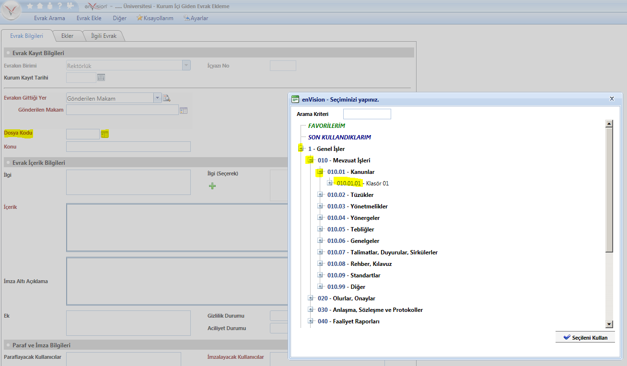Image resolution: width=627 pixels, height=366 pixels.
Task: Expand the 010.02 - Tüzükler node
Action: click(320, 194)
